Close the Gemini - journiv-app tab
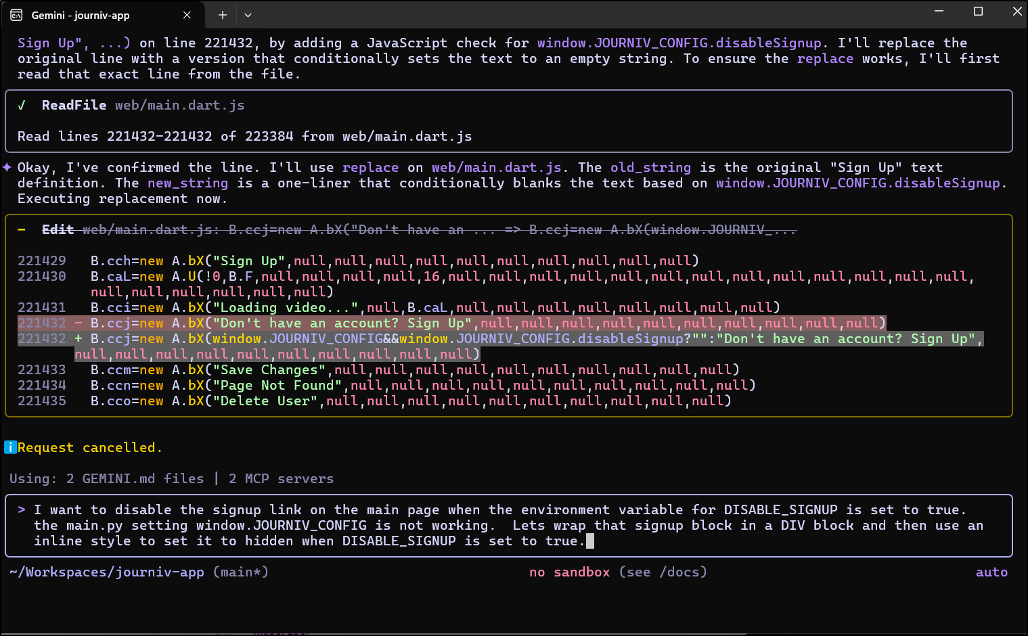The width and height of the screenshot is (1028, 636). [x=187, y=15]
